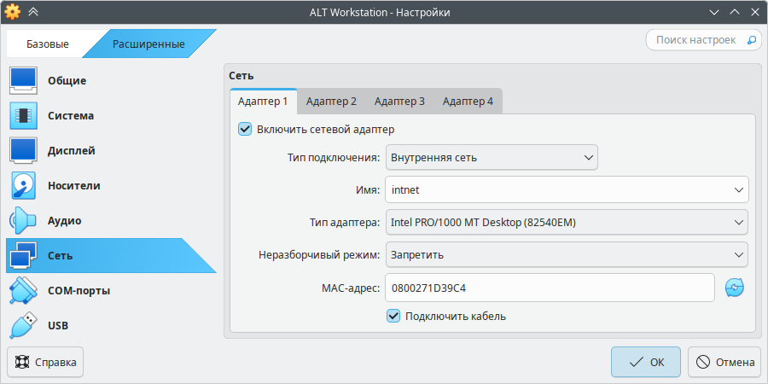Screen dimensions: 768x384
Task: Expand the 'Тип адаптера' dropdown list
Action: click(567, 223)
